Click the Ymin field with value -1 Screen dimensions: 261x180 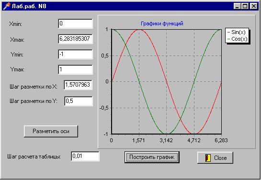tap(75, 54)
